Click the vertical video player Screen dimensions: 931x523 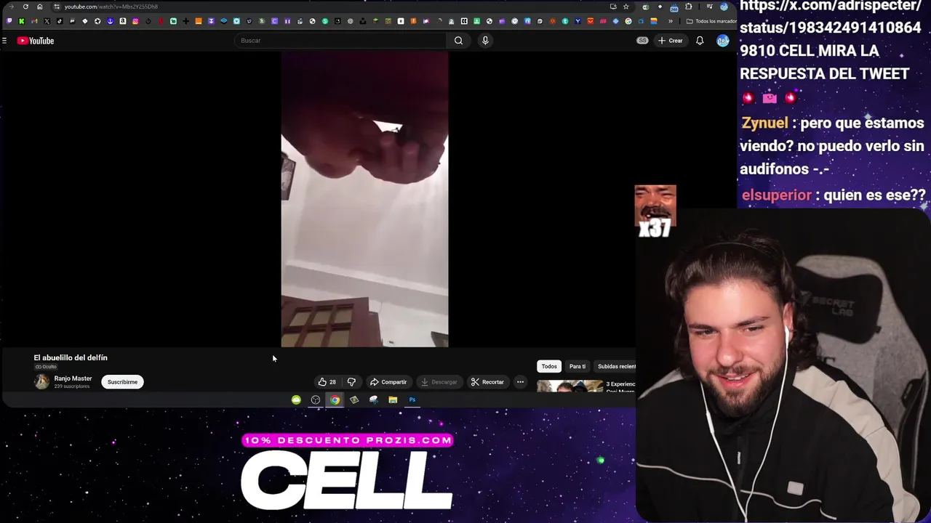click(364, 199)
